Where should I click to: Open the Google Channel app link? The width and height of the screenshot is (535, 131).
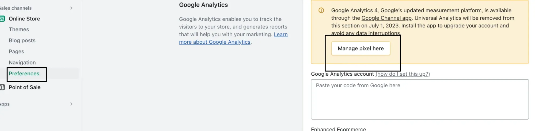386,18
